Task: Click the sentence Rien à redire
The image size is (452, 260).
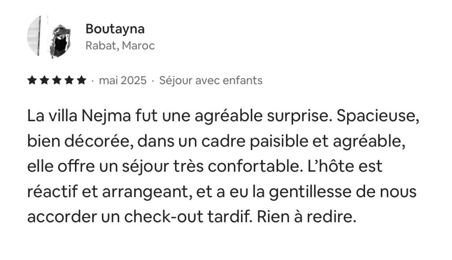Action: pyautogui.click(x=313, y=217)
